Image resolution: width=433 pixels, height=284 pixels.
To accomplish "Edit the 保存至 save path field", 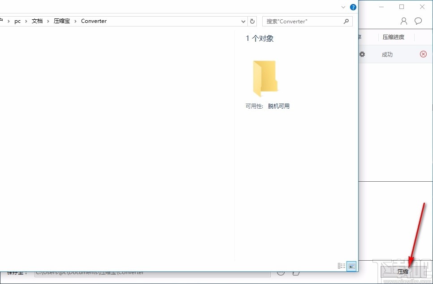I will (152, 272).
